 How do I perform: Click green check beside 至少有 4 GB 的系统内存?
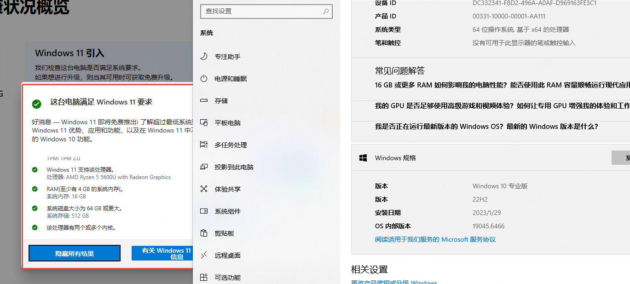[x=35, y=189]
